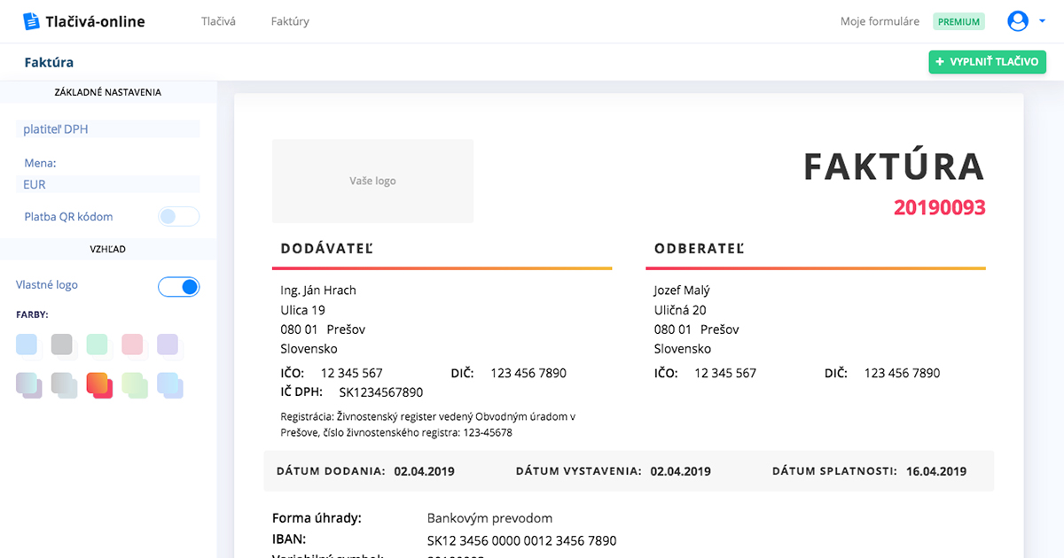Viewport: 1064px width, 558px height.
Task: Open the Tlačivá menu item
Action: 218,20
